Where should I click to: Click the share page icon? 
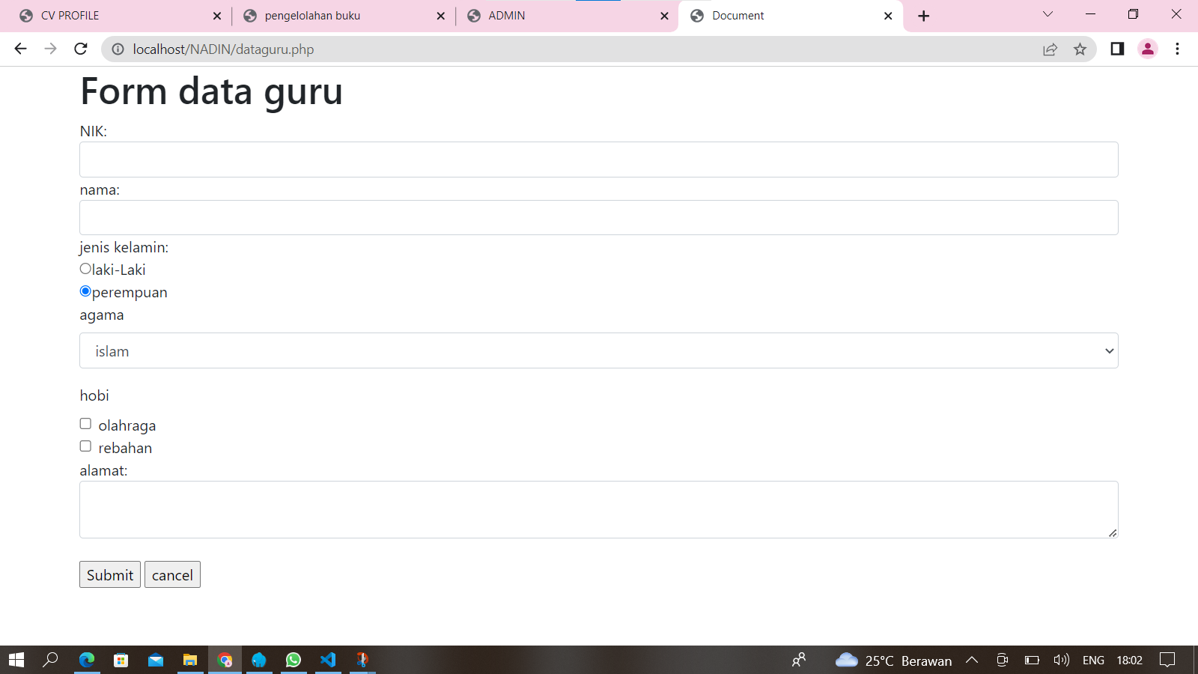pyautogui.click(x=1050, y=49)
